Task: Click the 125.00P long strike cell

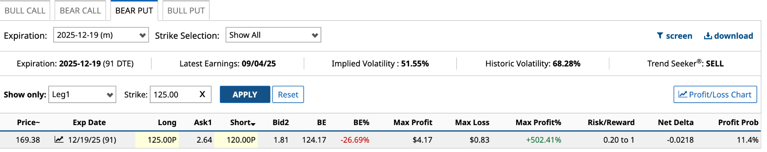Action: (161, 140)
